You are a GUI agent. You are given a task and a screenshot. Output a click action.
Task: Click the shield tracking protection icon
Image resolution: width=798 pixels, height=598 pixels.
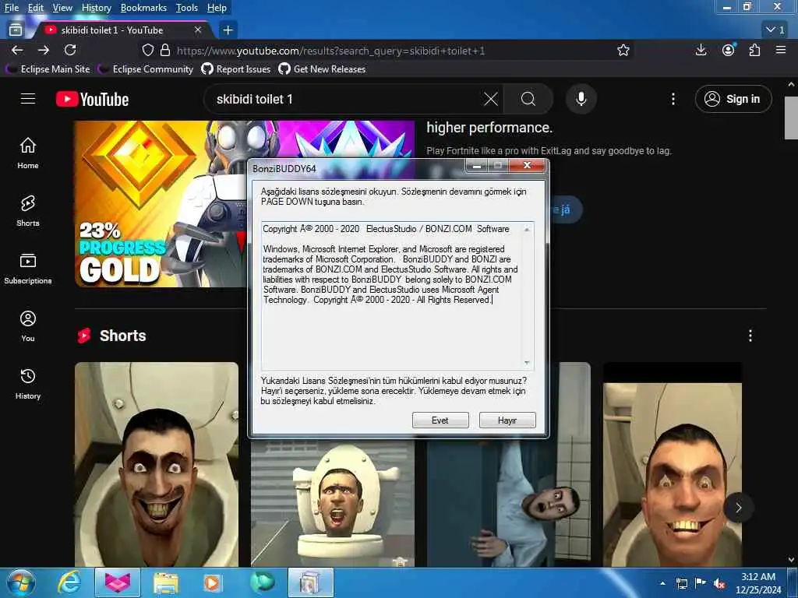pyautogui.click(x=147, y=51)
